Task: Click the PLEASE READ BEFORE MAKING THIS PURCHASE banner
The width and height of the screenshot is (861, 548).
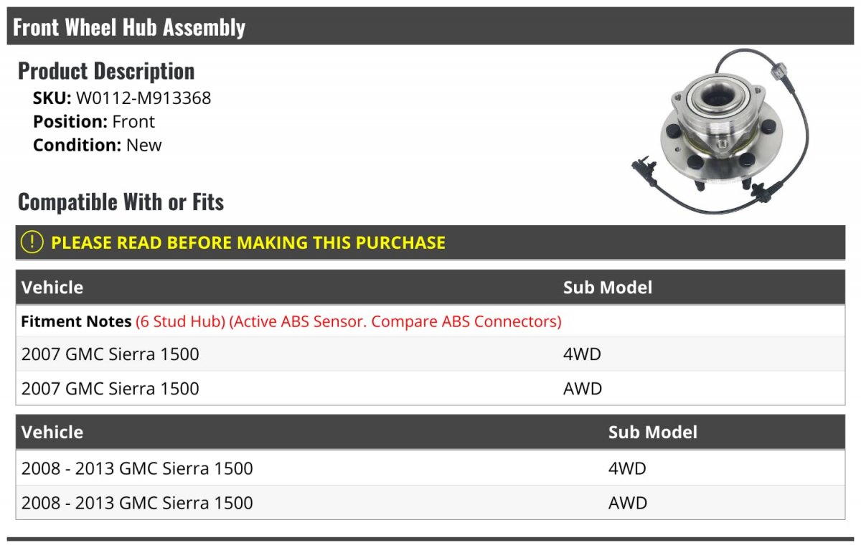Action: coord(430,242)
